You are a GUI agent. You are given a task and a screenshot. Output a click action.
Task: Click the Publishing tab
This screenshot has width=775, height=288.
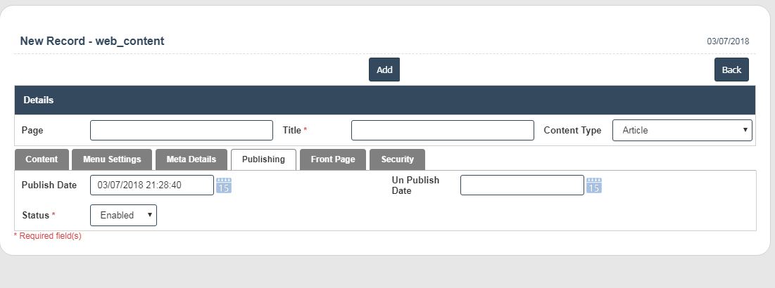[x=263, y=159]
